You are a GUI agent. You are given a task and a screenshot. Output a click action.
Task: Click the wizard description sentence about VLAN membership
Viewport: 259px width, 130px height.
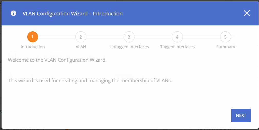(90, 81)
